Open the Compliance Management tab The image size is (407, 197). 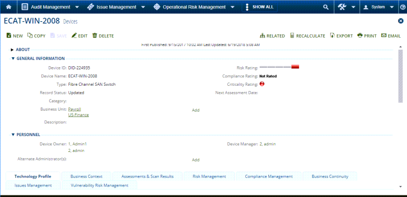pos(269,176)
